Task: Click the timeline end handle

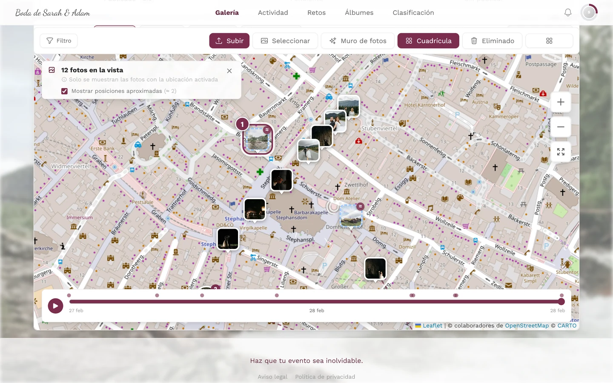Action: tap(561, 302)
